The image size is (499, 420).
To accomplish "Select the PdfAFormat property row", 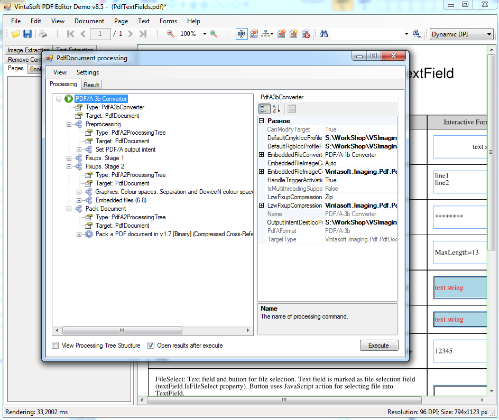I will pyautogui.click(x=328, y=231).
